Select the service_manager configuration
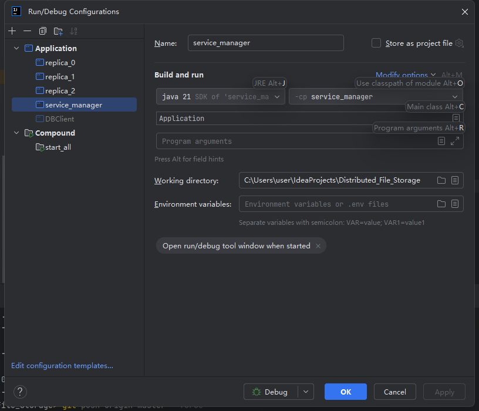The height and width of the screenshot is (411, 479). point(74,105)
